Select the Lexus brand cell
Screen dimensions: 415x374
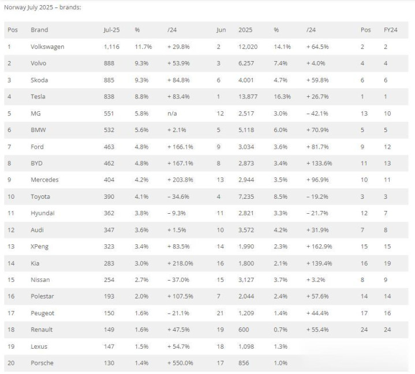click(39, 346)
